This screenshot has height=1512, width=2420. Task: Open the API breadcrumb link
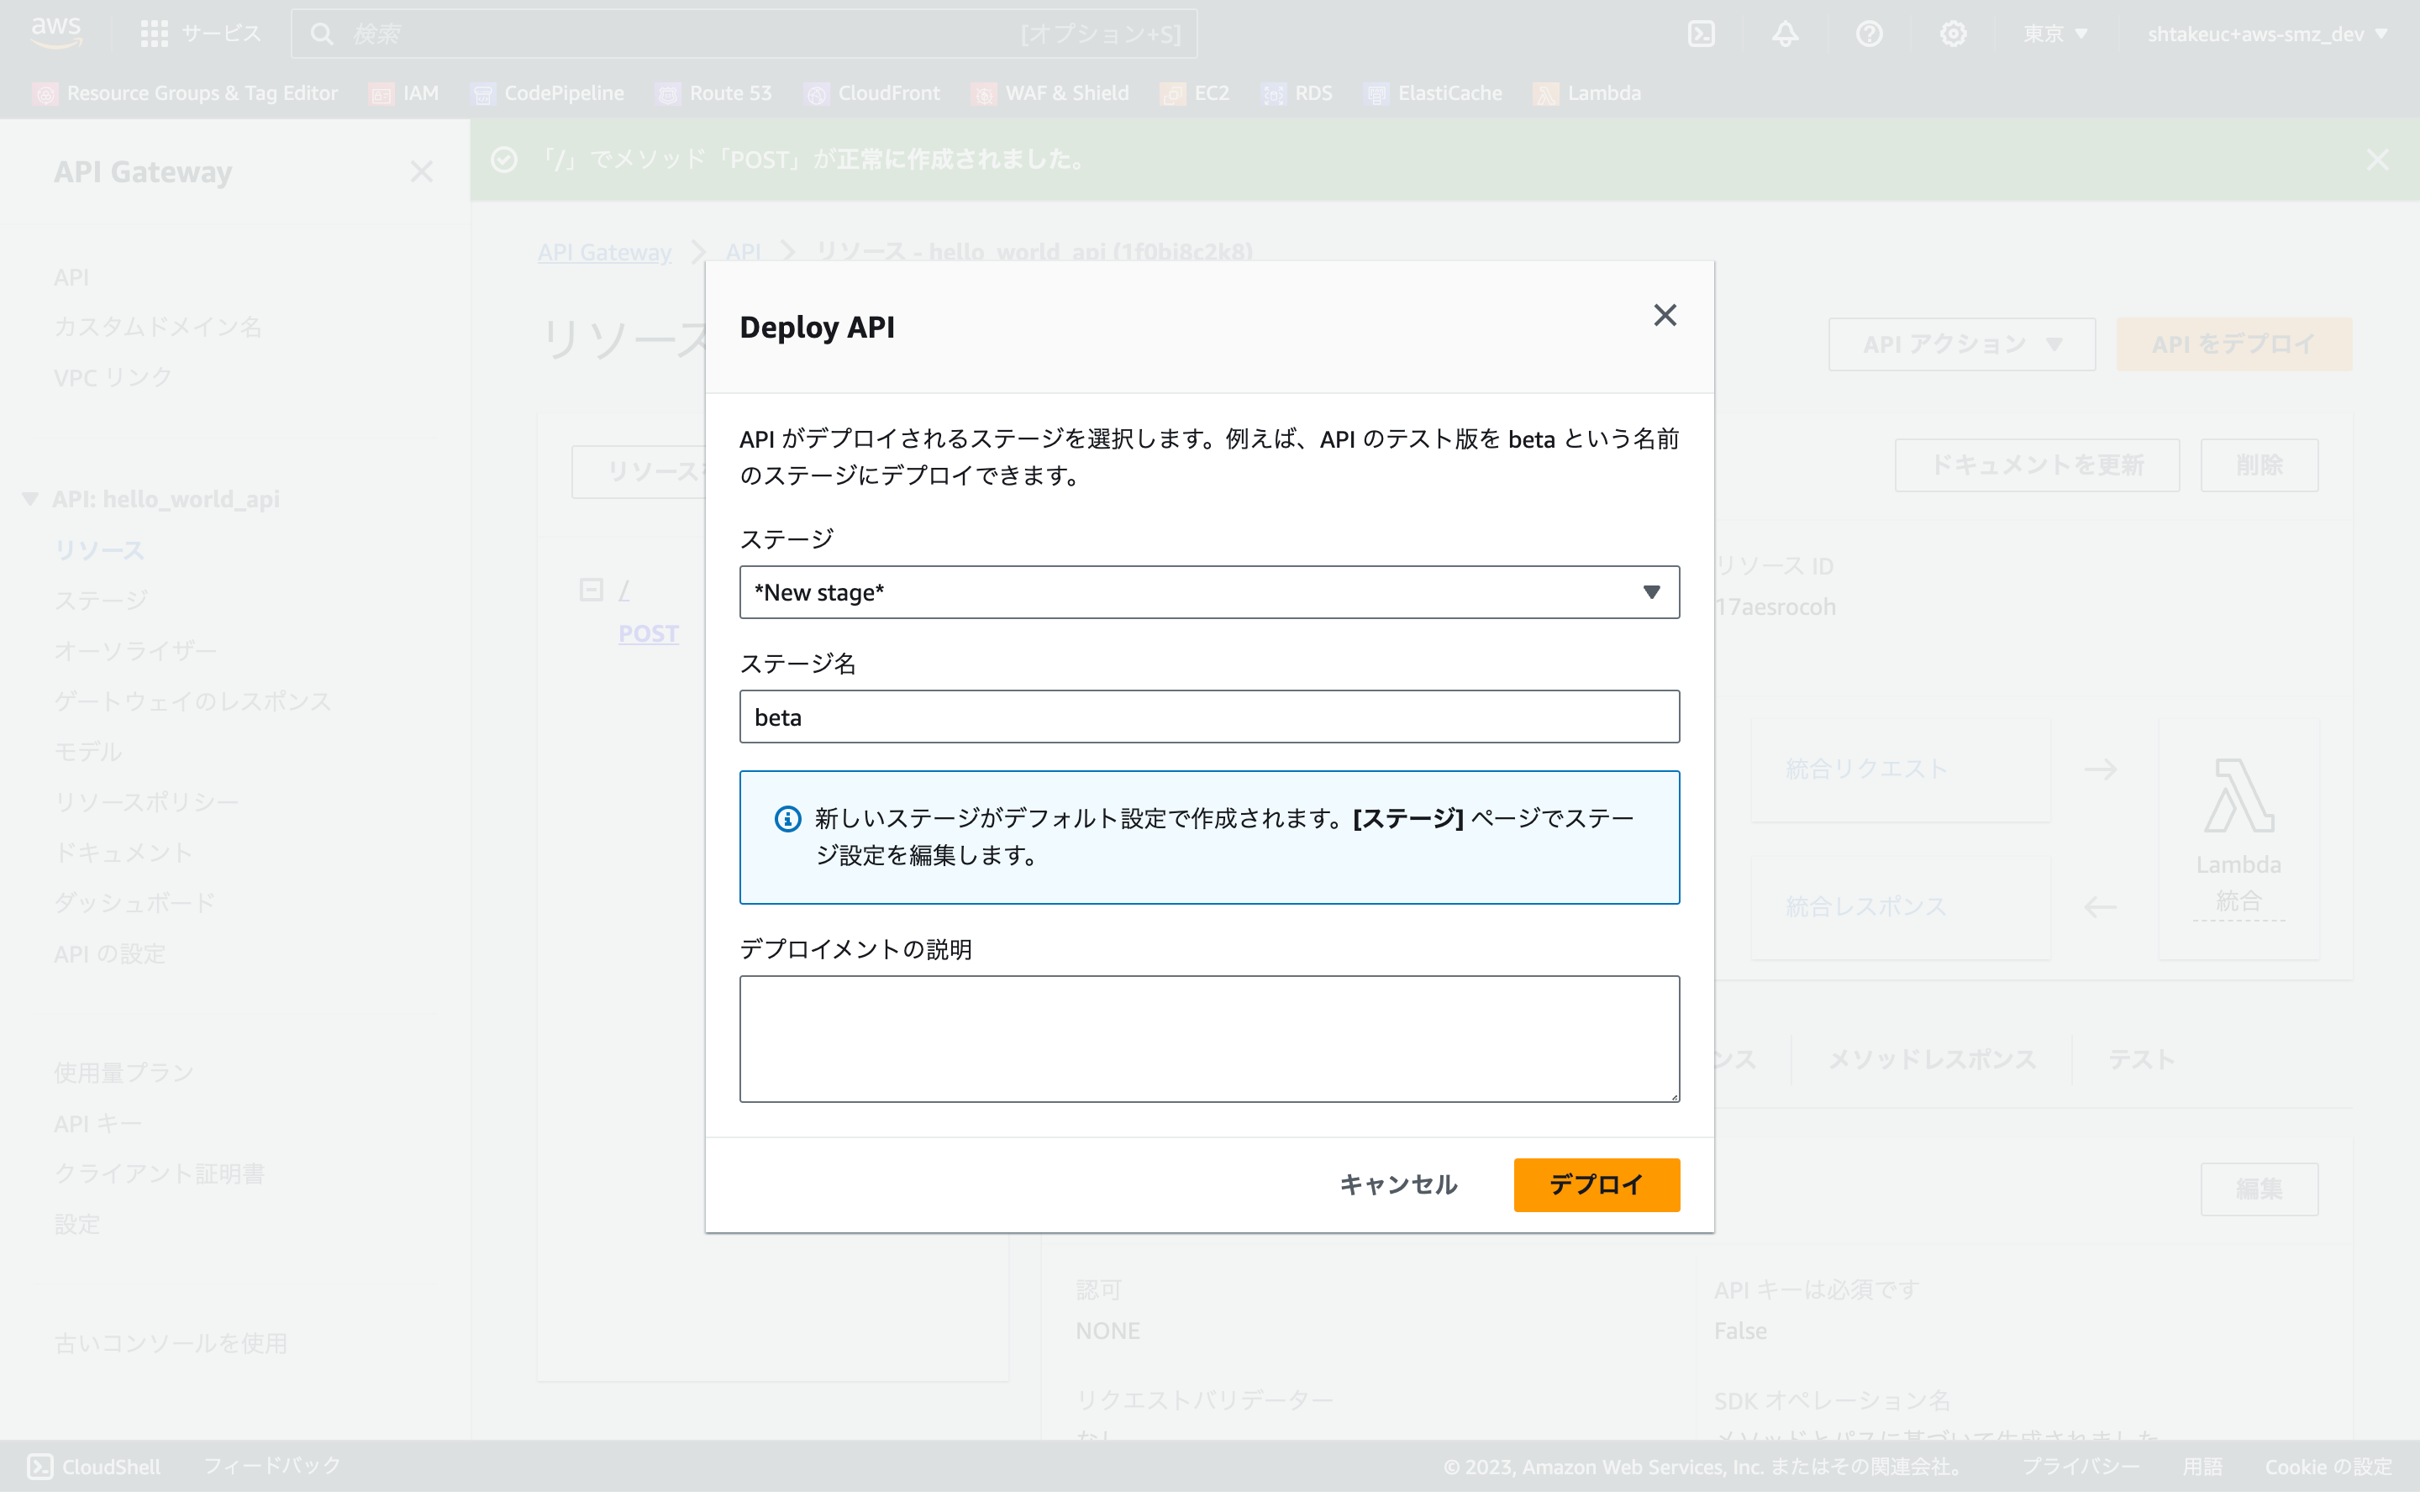743,252
